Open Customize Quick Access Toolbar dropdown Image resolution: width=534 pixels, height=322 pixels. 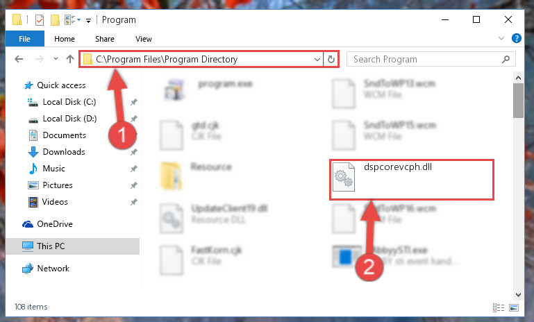coord(89,21)
